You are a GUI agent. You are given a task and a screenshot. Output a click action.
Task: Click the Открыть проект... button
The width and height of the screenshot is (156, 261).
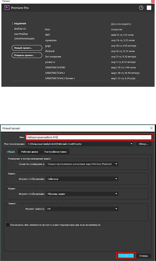pyautogui.click(x=27, y=55)
